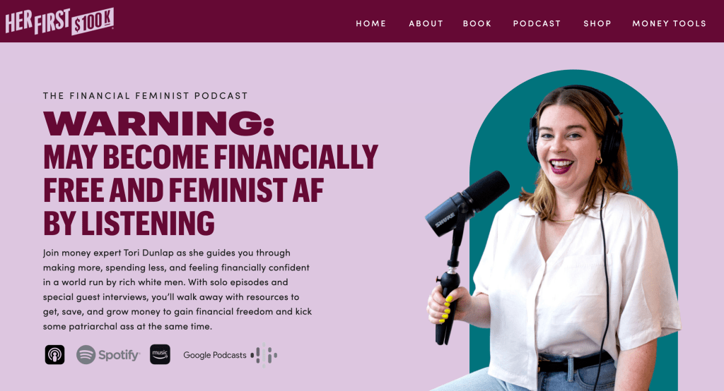Click the Spotify wordmark text
Image resolution: width=724 pixels, height=391 pixels.
click(119, 355)
